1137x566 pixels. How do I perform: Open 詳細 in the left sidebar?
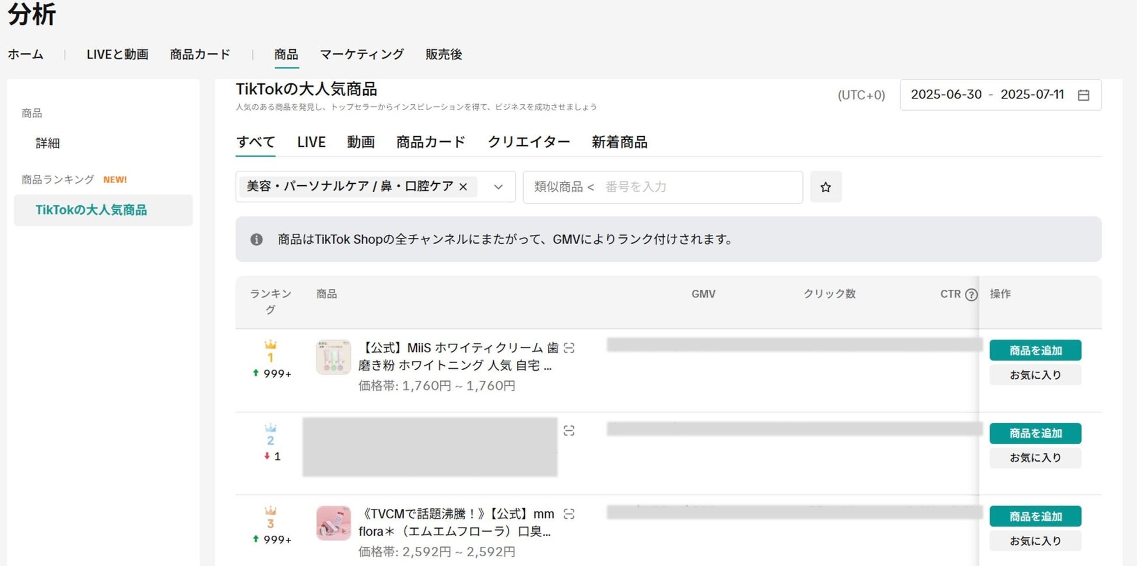click(x=48, y=143)
